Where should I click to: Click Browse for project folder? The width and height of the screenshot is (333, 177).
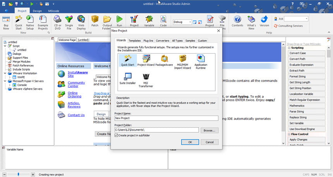(x=209, y=130)
